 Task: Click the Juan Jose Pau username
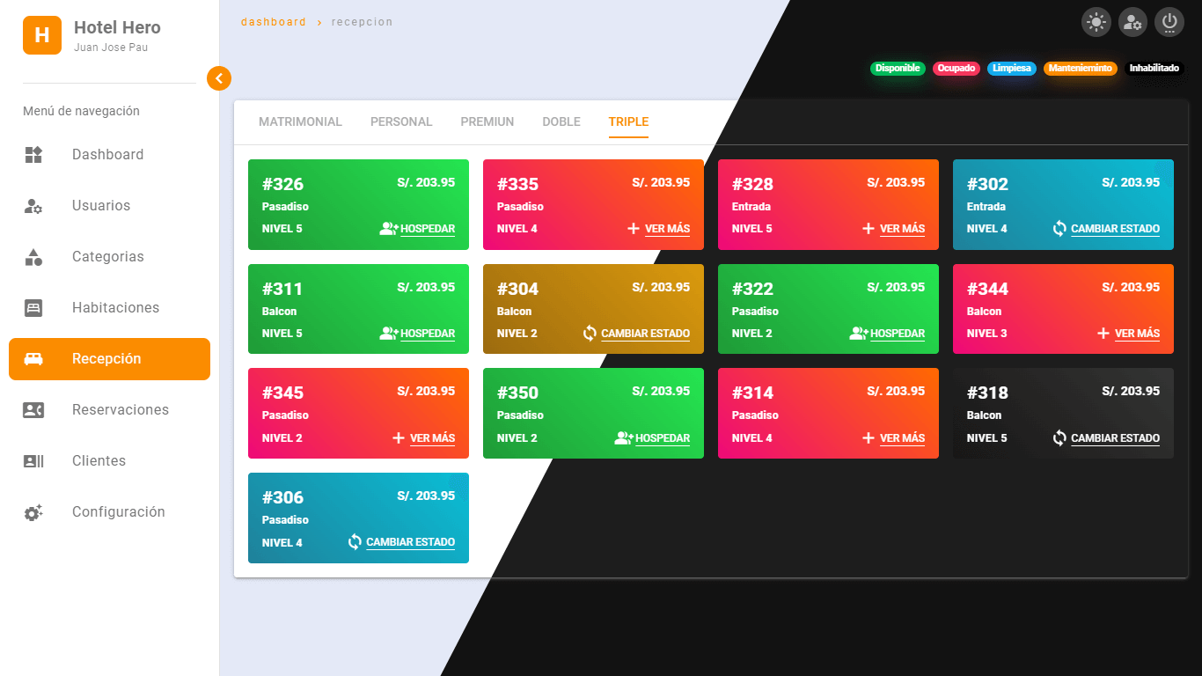click(111, 48)
